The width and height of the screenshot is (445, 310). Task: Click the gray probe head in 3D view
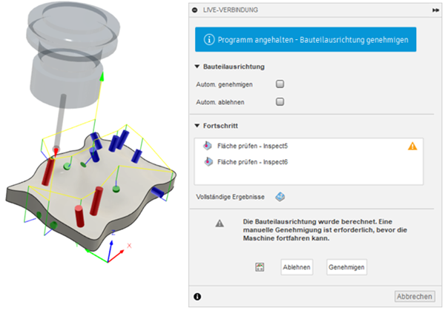[x=73, y=54]
